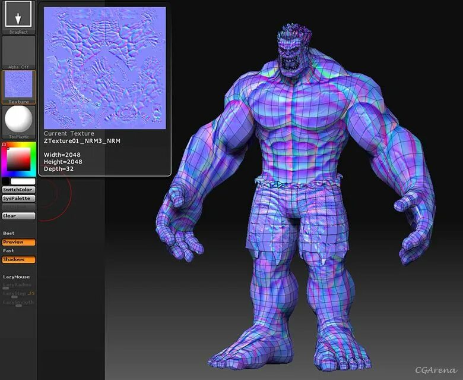Click the Clear button
This screenshot has height=380, width=463.
click(x=18, y=216)
